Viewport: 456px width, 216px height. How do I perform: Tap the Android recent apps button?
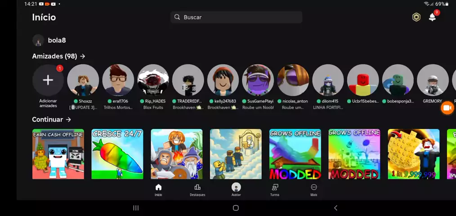point(136,208)
